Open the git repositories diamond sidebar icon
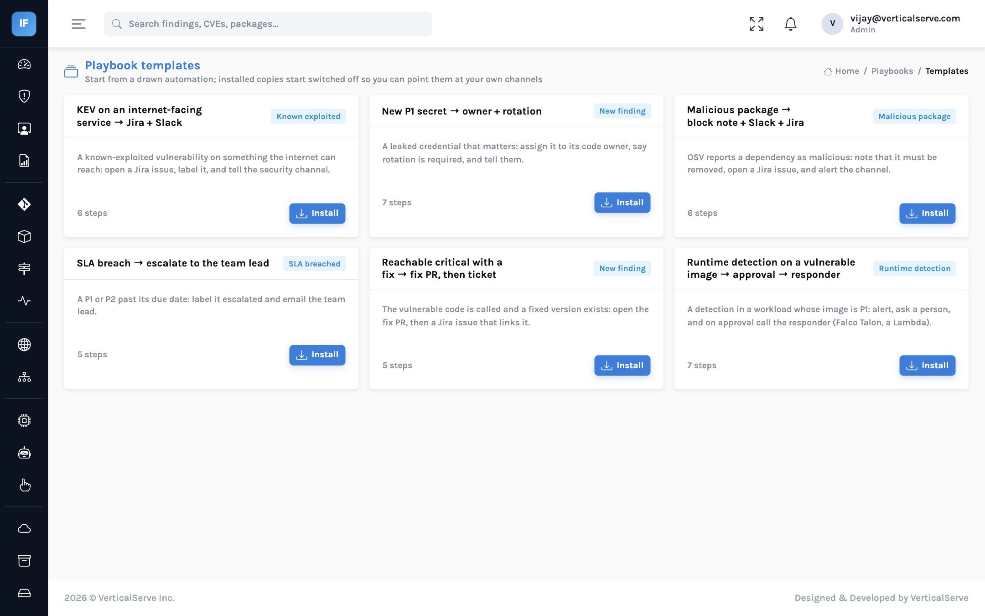The width and height of the screenshot is (985, 616). pos(24,204)
